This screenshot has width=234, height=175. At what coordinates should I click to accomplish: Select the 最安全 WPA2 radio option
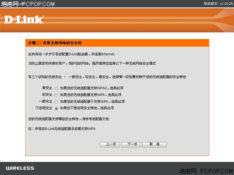[56, 88]
